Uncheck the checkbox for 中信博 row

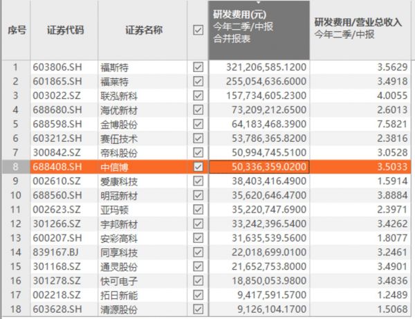[x=199, y=167]
